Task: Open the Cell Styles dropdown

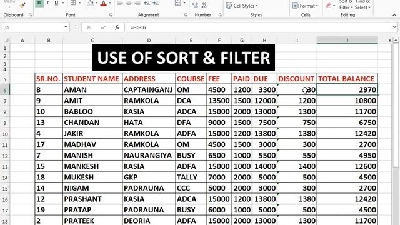Action: pos(242,6)
